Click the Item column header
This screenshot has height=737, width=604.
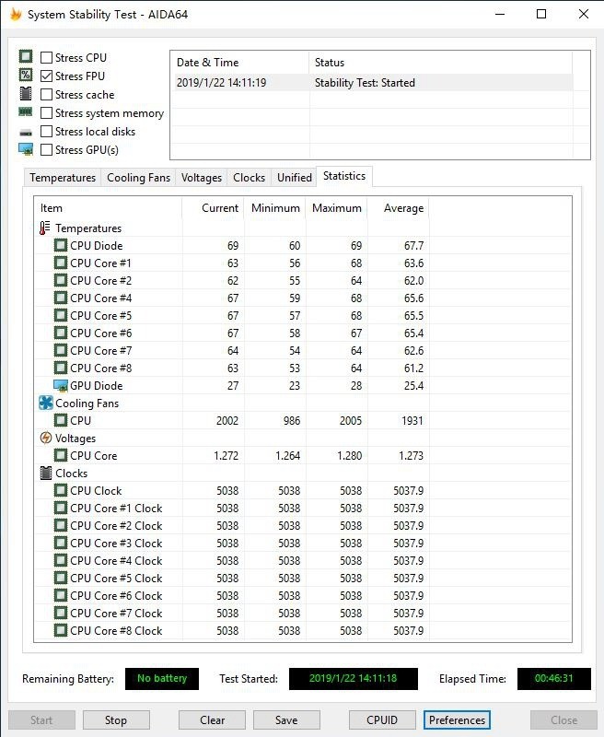pos(108,208)
